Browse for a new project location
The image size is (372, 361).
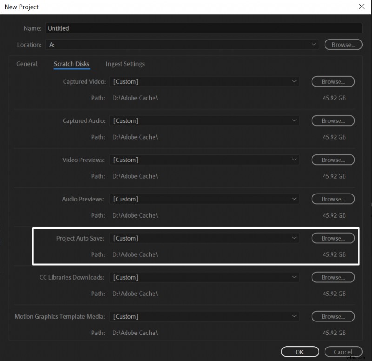point(343,44)
